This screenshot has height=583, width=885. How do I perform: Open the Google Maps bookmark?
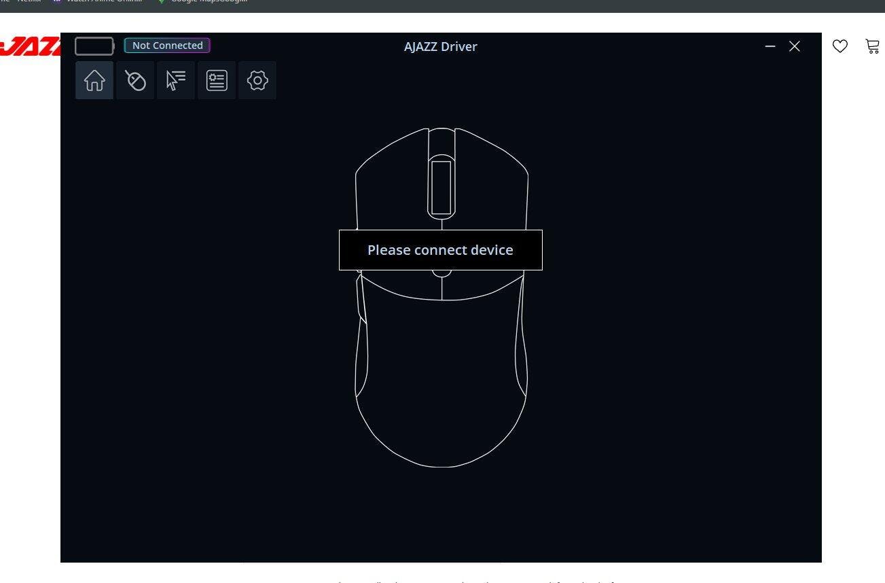pyautogui.click(x=202, y=1)
